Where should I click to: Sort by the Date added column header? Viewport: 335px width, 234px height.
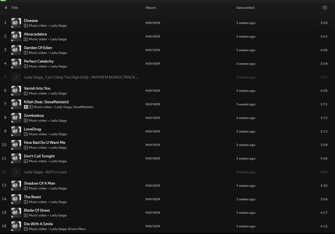tap(245, 8)
